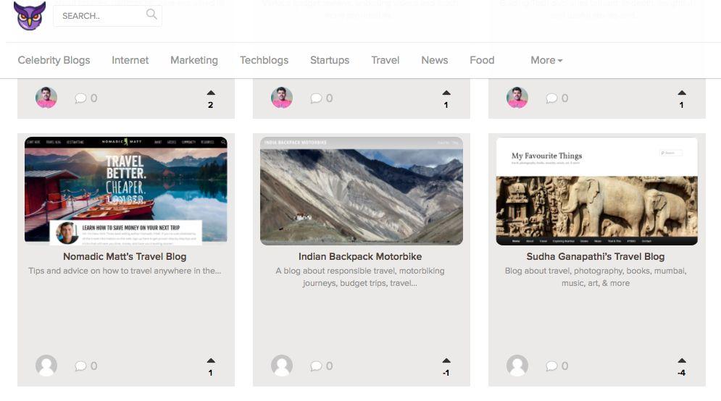
Task: Open the My Favourite Things elephant thumbnail
Action: point(597,191)
